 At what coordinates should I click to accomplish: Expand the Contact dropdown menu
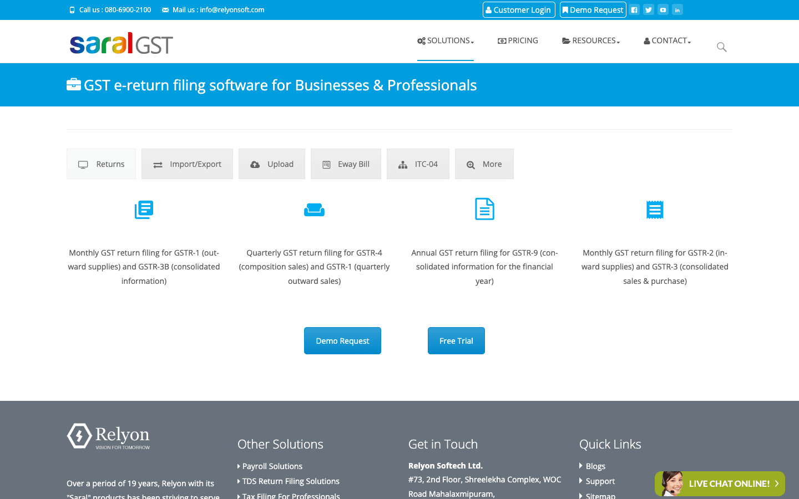point(667,40)
